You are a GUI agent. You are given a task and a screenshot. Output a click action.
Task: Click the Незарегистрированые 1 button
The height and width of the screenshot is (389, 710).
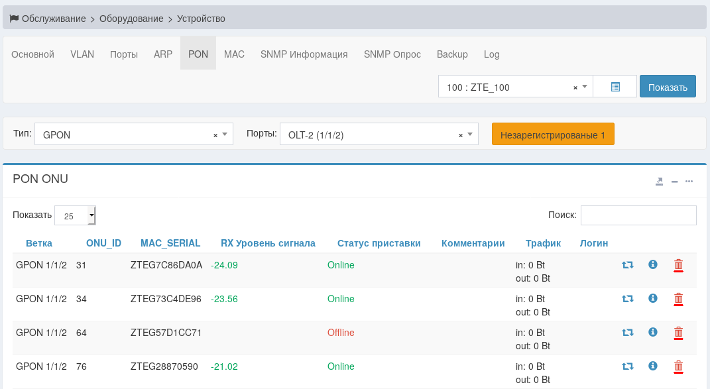tap(553, 135)
